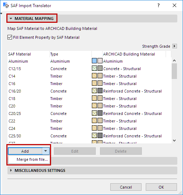Click the C22 row timber fill icon
Image resolution: width=183 pixels, height=195 pixels.
tap(94, 121)
